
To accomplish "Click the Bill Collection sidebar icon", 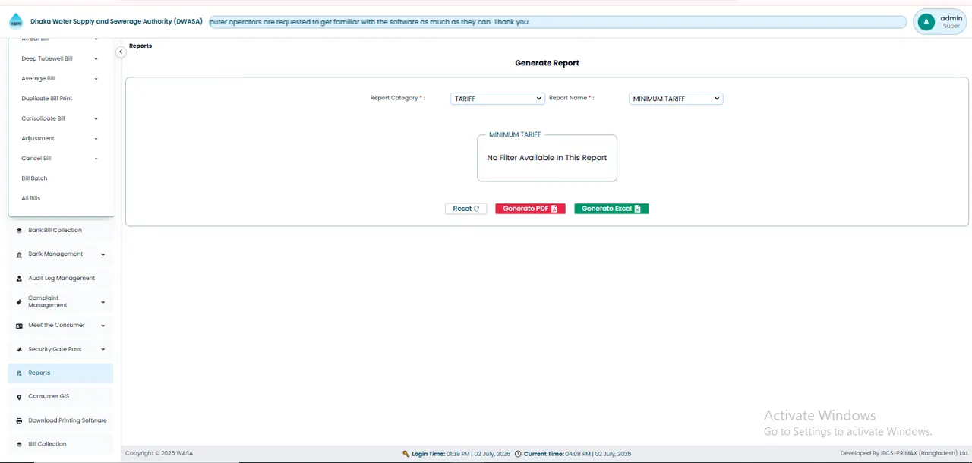I will pyautogui.click(x=19, y=444).
